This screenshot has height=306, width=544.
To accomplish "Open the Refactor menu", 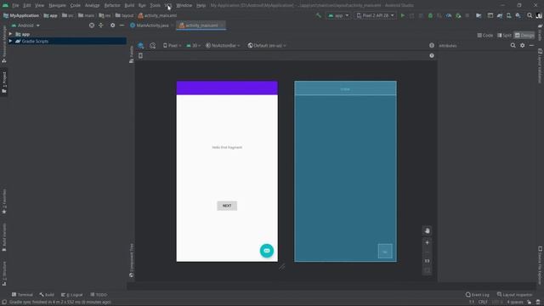I will tap(112, 6).
